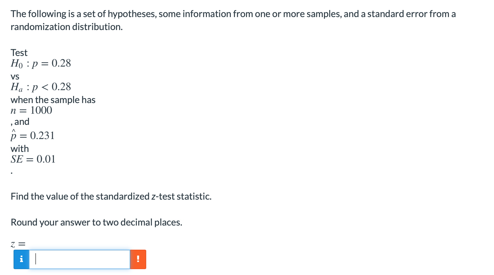This screenshot has width=494, height=275.
Task: Click 'Round your answer to two decimal places.'
Action: click(x=96, y=222)
